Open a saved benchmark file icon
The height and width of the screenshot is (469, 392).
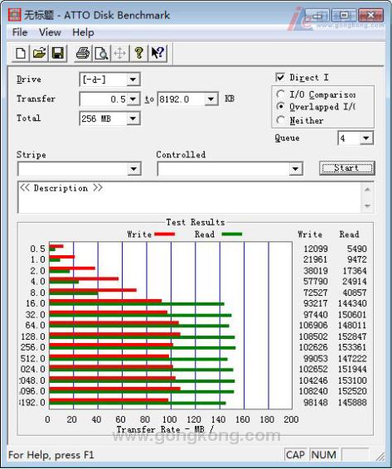pos(39,53)
